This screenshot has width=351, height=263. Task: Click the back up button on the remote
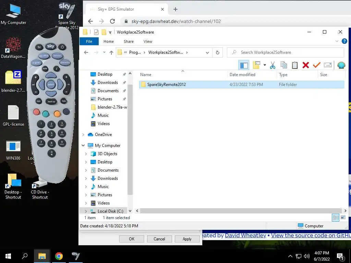[51, 101]
